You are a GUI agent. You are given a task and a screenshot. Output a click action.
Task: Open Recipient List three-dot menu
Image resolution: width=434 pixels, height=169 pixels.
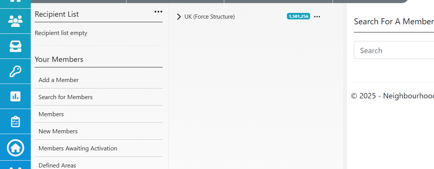[x=158, y=12]
